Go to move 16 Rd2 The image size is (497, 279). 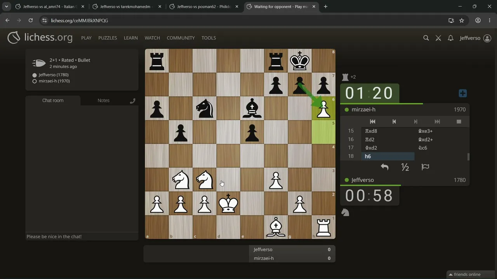[388, 139]
